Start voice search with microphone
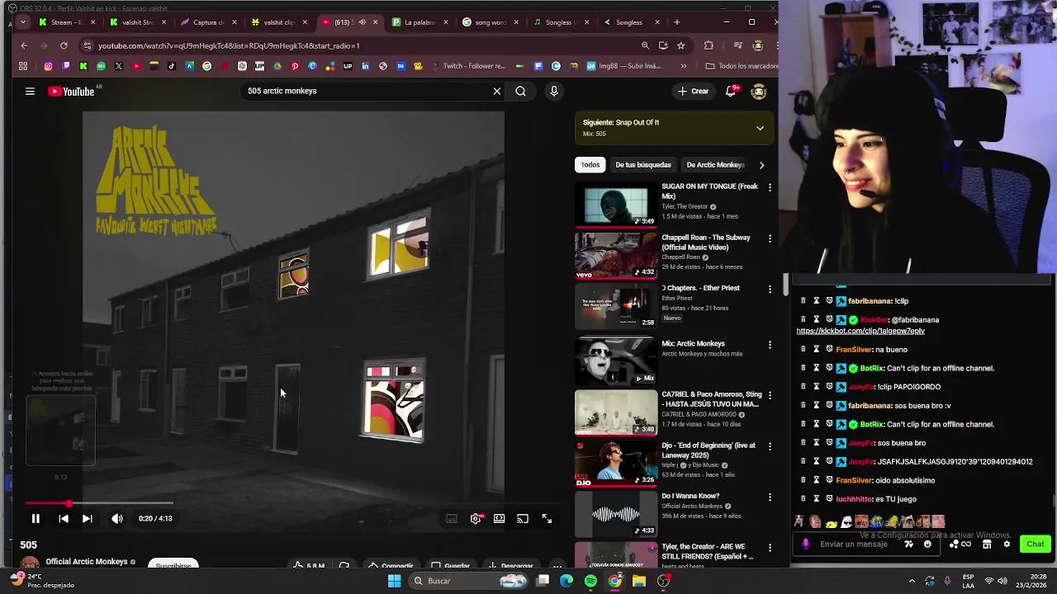1057x594 pixels. 554,92
